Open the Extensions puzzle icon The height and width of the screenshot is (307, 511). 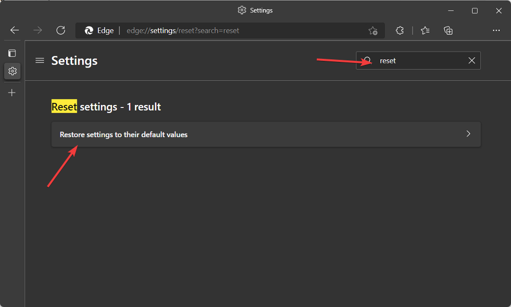(x=400, y=31)
